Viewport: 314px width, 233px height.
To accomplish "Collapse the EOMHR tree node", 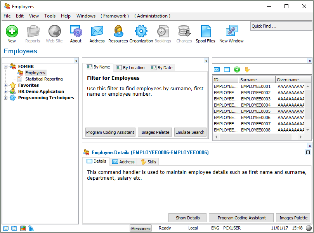I will (x=6, y=67).
